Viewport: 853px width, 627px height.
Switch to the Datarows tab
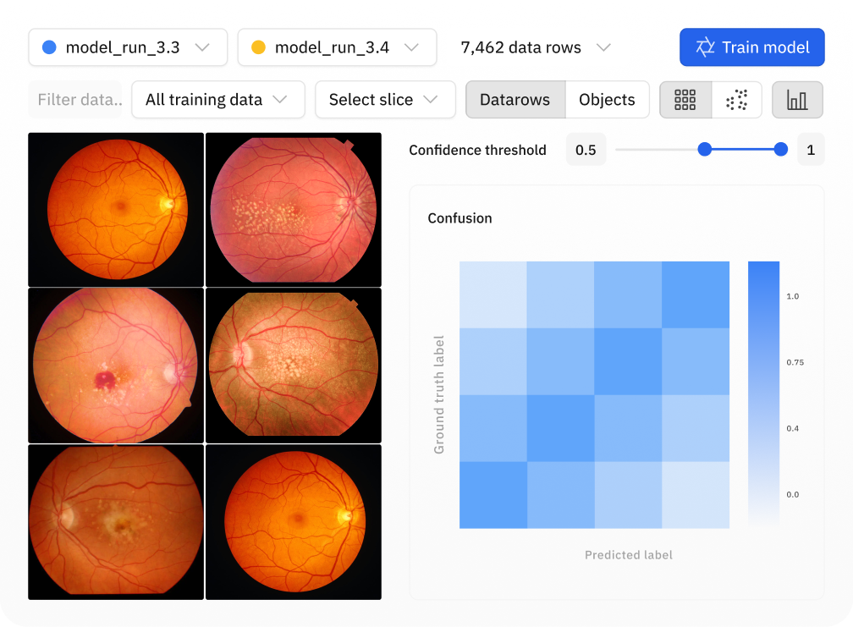515,100
